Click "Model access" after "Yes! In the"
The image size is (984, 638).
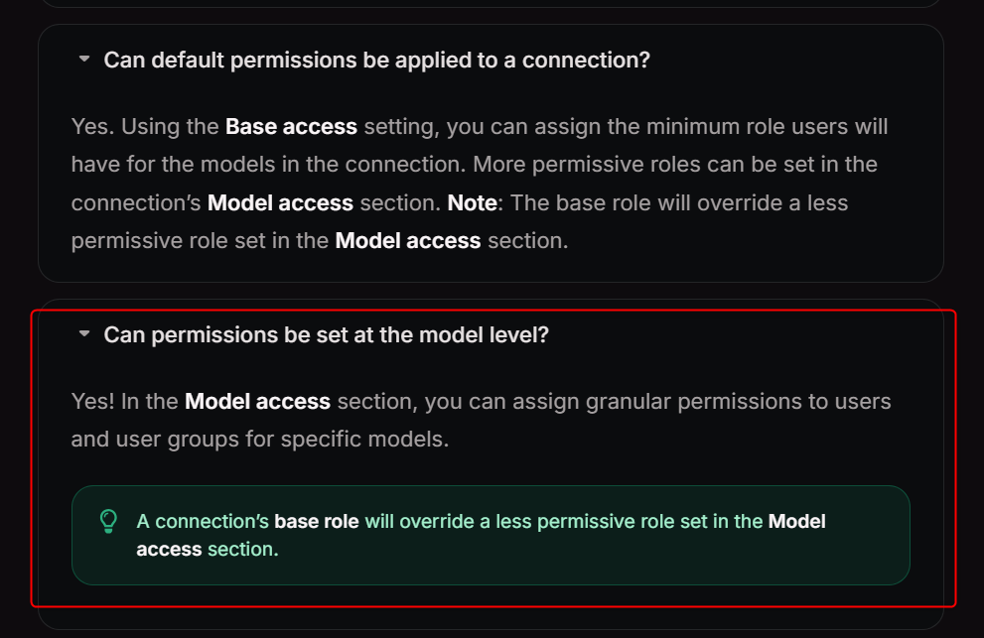257,402
